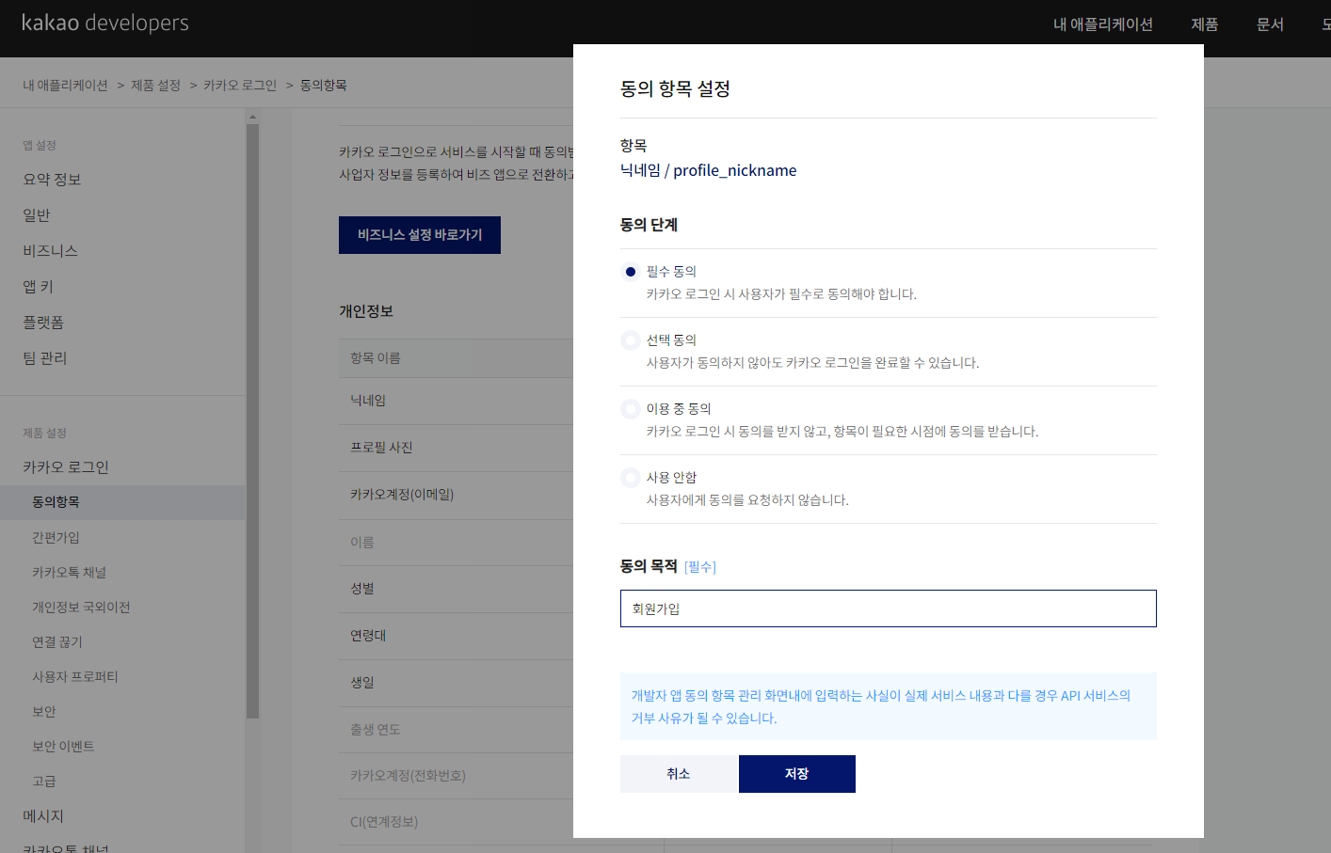This screenshot has width=1331, height=853.
Task: Save settings with the 저장 button
Action: pos(796,774)
